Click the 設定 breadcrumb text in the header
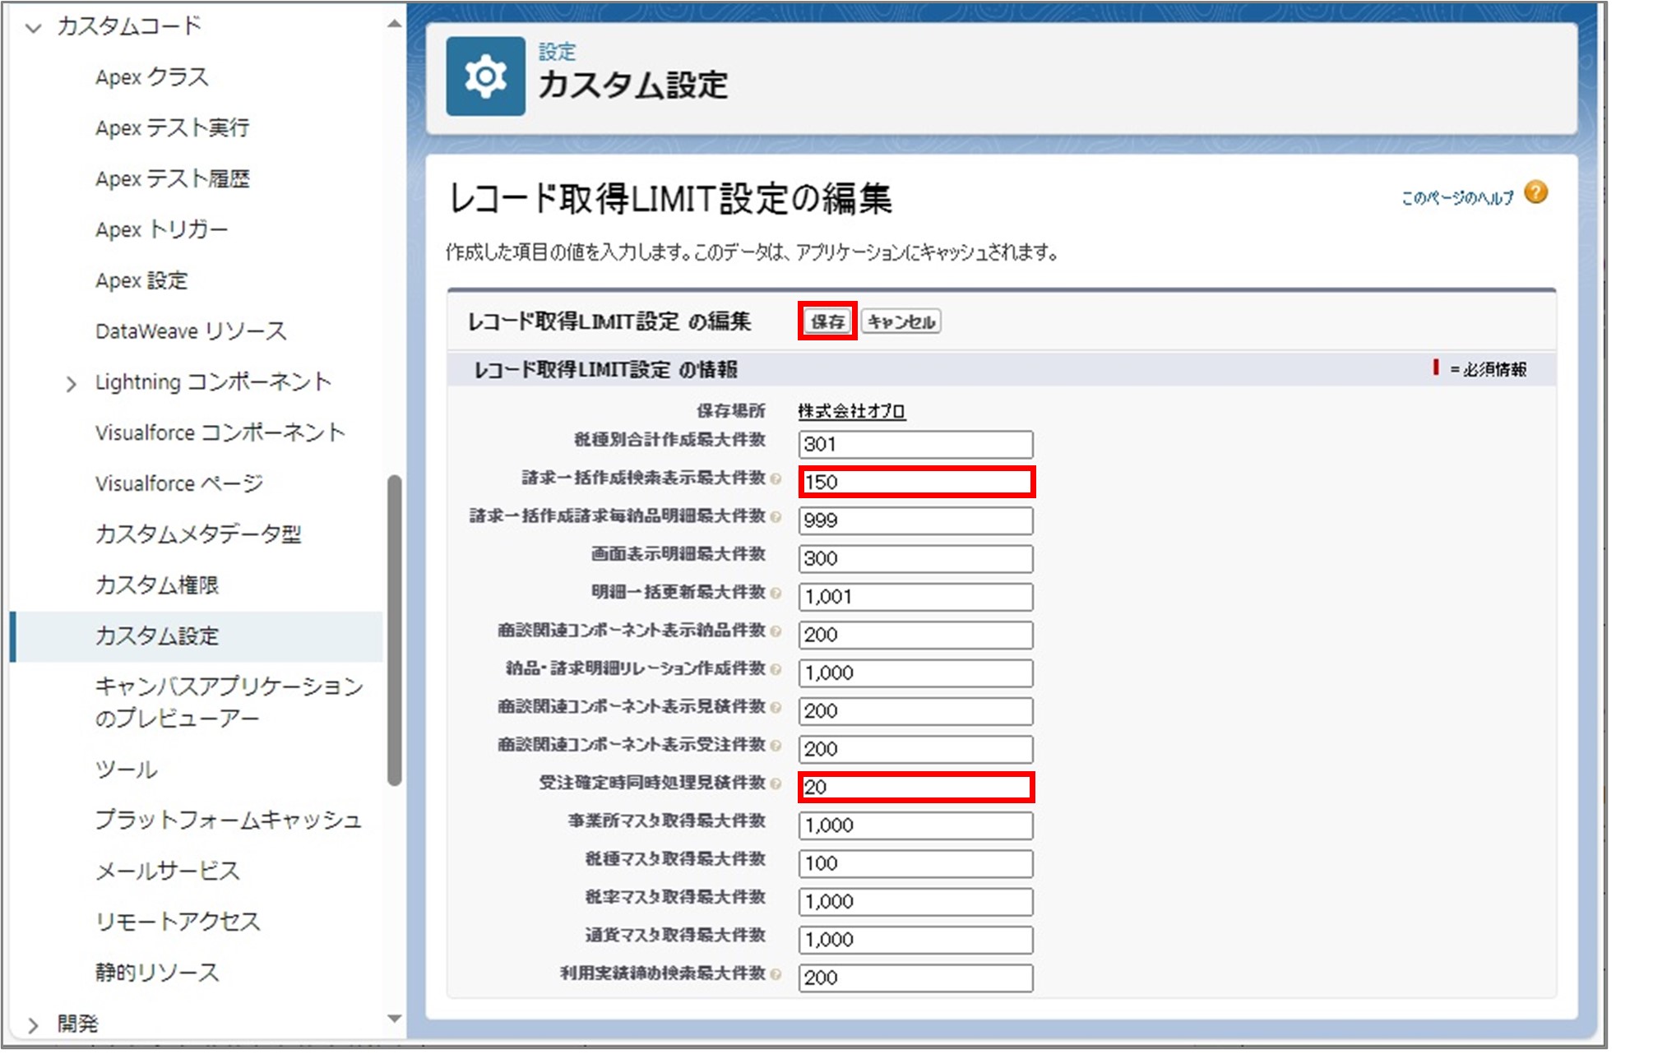The image size is (1667, 1054). click(x=557, y=52)
